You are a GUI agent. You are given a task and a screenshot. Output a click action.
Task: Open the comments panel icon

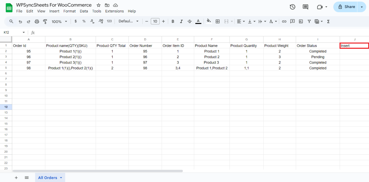point(306,7)
